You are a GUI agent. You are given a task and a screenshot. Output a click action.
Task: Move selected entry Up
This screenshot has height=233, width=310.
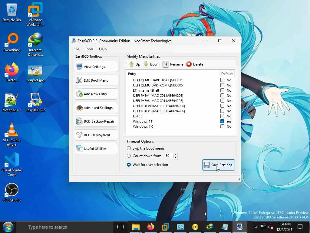coord(134,64)
